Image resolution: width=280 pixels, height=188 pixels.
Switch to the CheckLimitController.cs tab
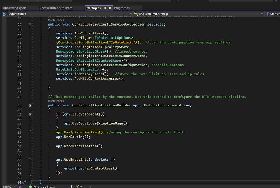(56, 8)
